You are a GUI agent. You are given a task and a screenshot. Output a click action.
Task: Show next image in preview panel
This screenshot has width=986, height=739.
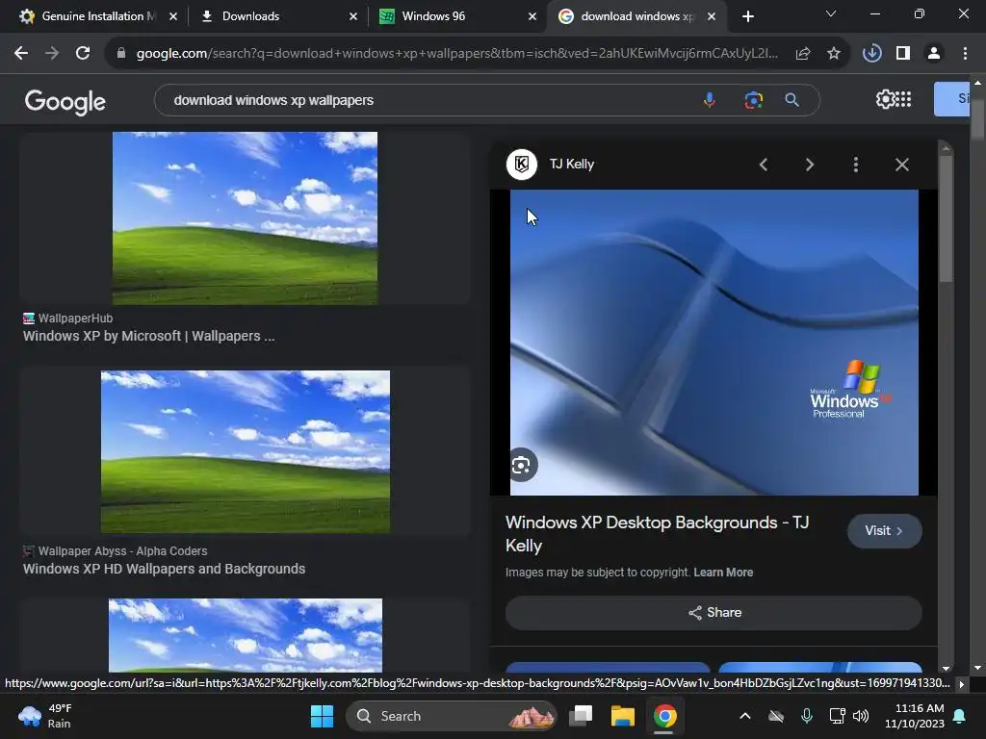click(809, 165)
